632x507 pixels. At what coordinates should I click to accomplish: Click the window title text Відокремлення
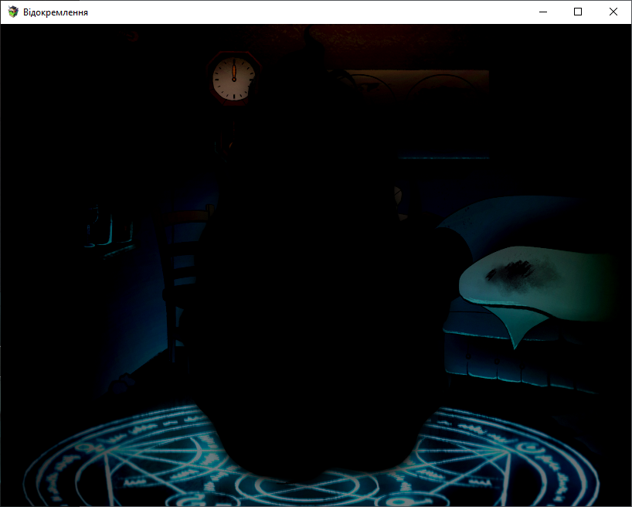click(x=56, y=12)
